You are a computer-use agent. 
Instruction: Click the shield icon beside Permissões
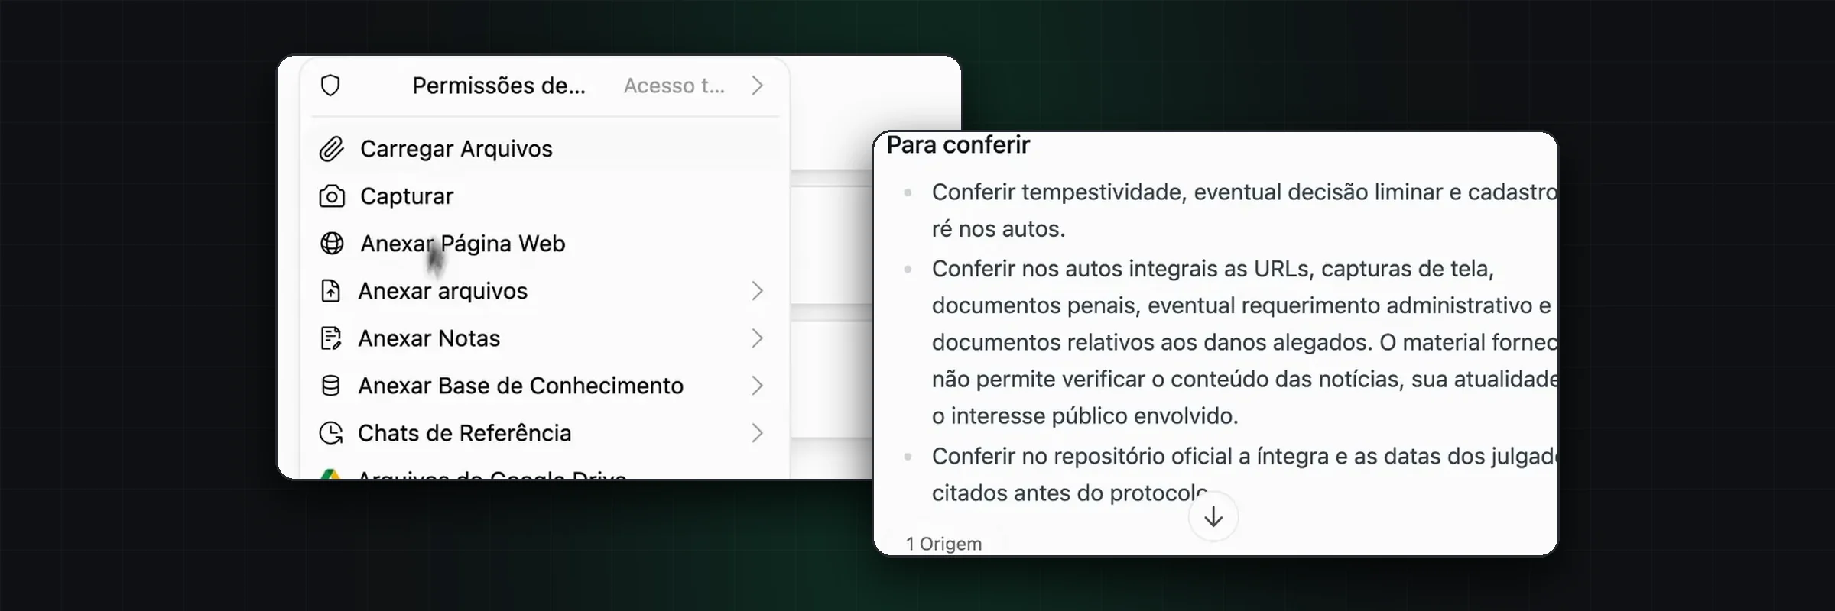(x=330, y=86)
